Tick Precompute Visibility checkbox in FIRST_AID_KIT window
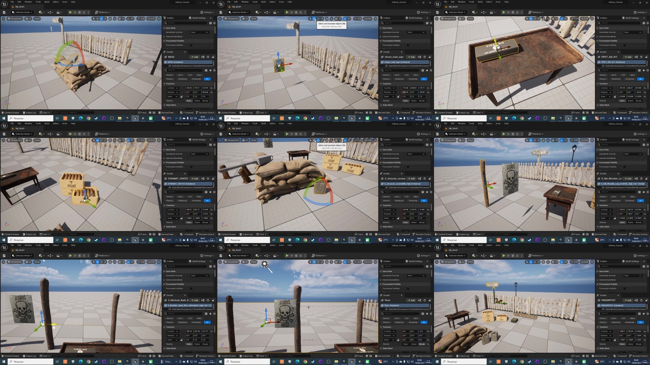The width and height of the screenshot is (650, 365). (x=624, y=45)
